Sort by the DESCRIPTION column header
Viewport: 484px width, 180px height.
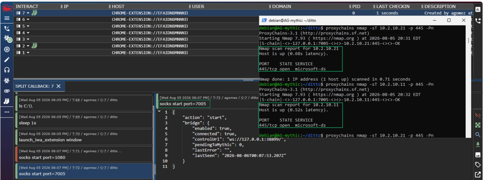point(440,6)
